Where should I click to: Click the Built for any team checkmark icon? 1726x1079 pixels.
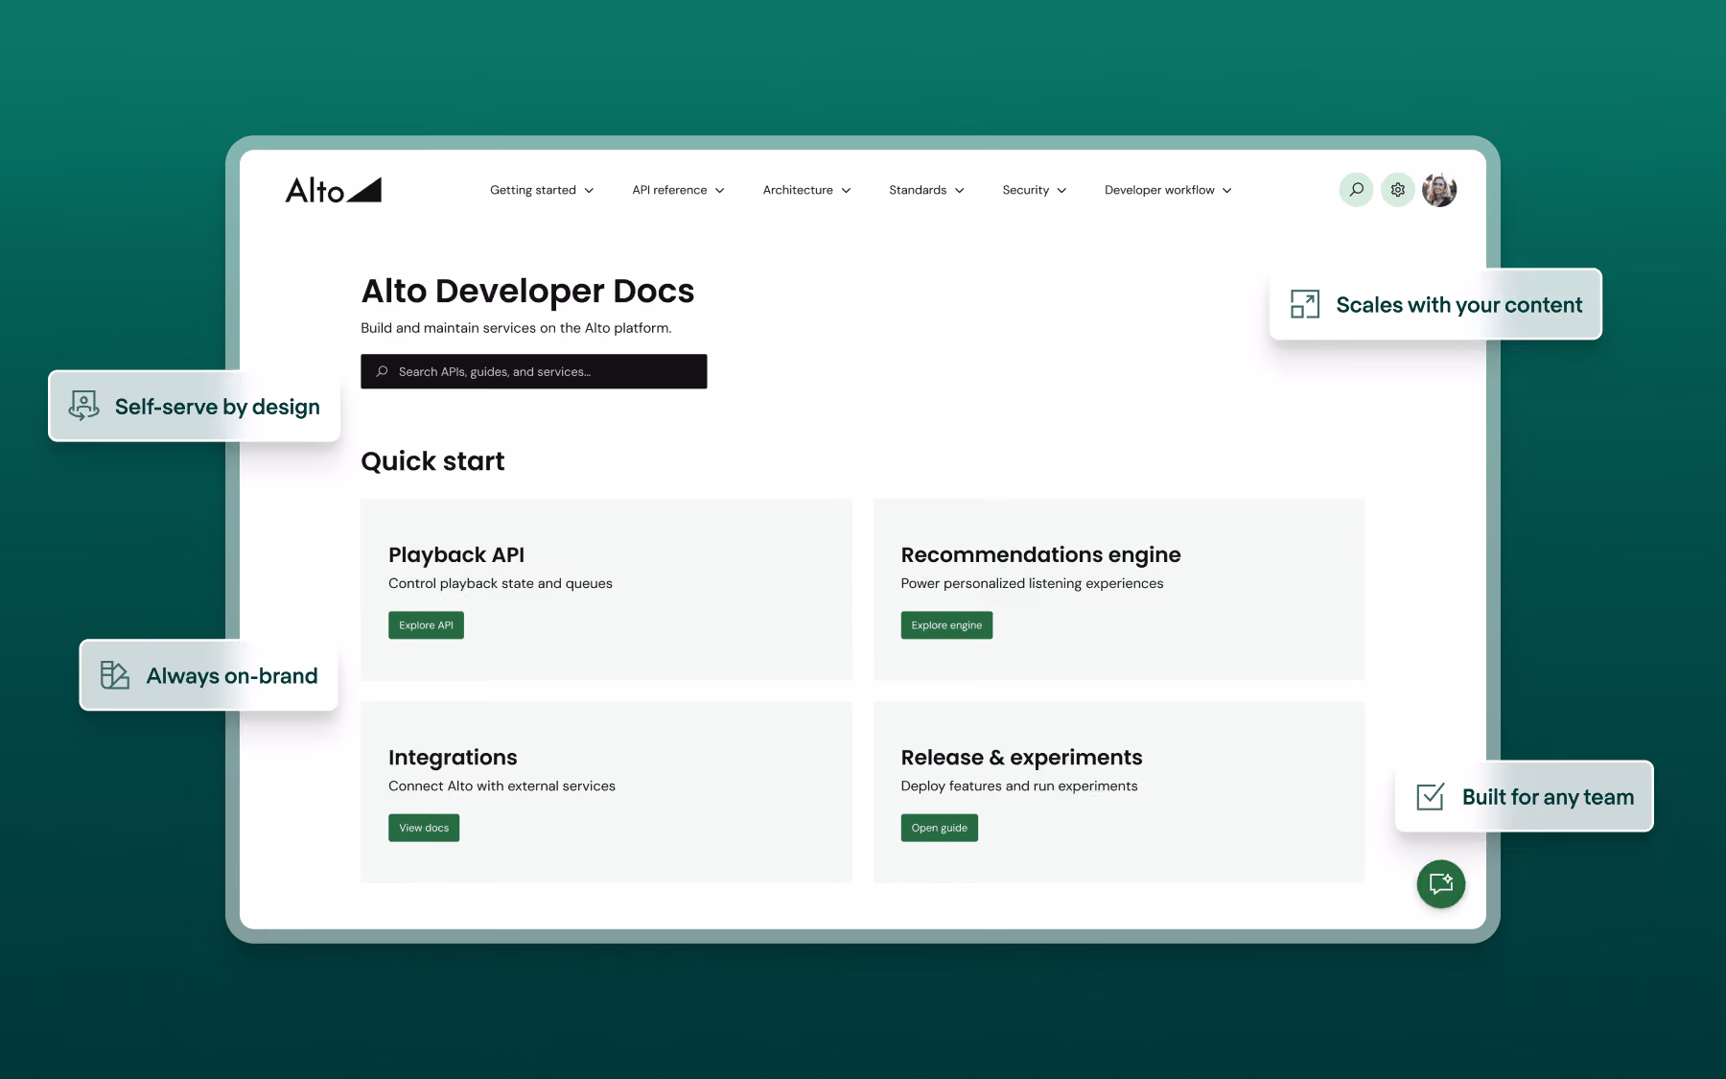(x=1431, y=796)
